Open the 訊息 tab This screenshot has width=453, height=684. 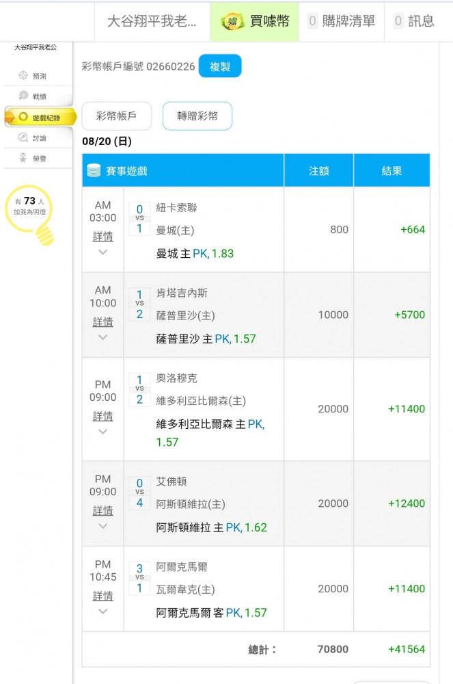(414, 21)
